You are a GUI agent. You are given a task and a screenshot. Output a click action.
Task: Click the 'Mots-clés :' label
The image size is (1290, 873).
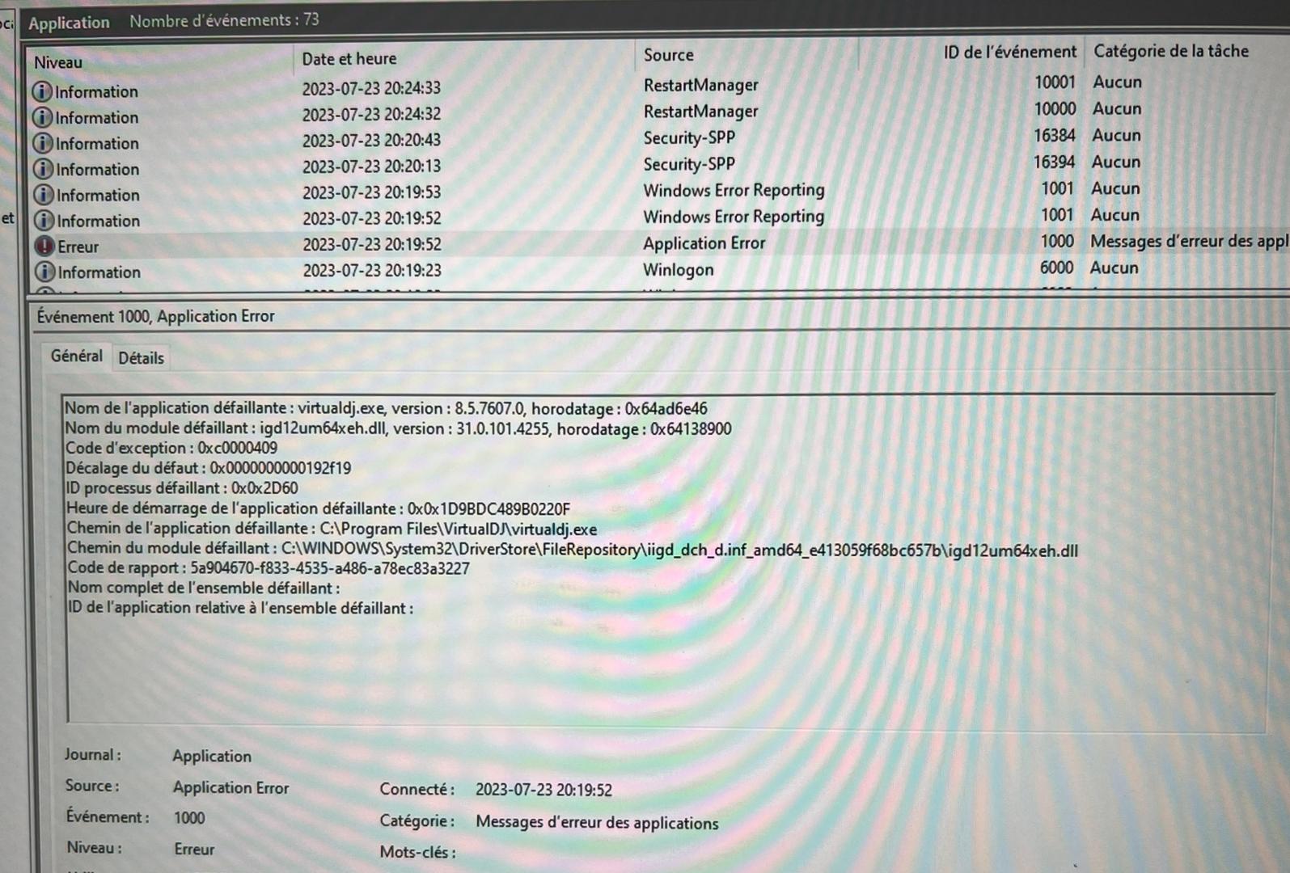click(417, 852)
